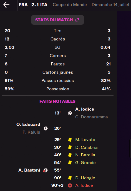The width and height of the screenshot is (131, 191).
Task: Click the red A. Iodice injury entry
Action: click(x=84, y=185)
